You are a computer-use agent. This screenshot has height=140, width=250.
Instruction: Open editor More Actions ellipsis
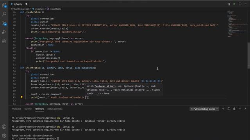click(x=246, y=4)
